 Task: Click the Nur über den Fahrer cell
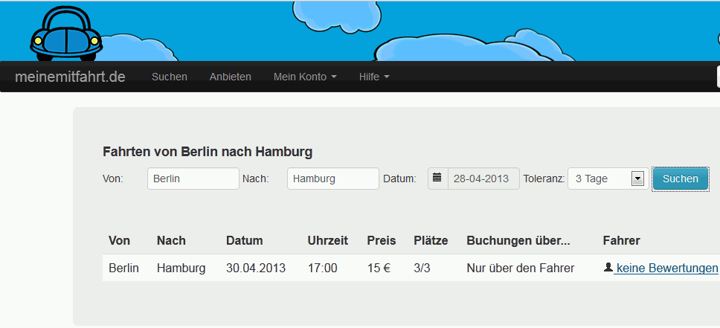click(520, 268)
